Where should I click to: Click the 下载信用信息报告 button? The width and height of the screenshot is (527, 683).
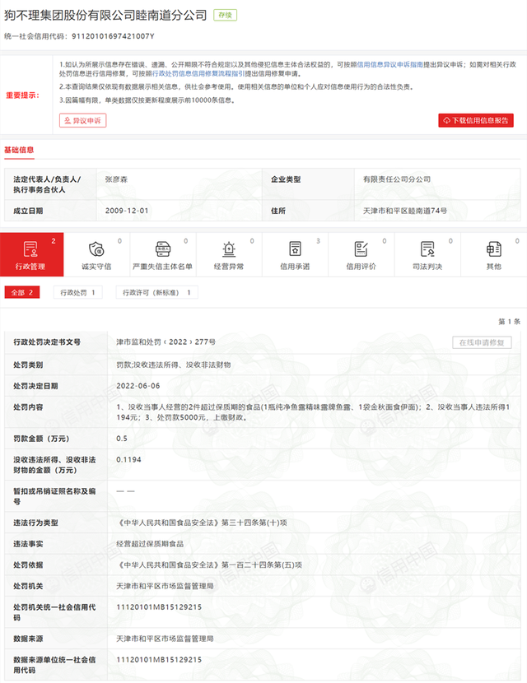point(476,121)
